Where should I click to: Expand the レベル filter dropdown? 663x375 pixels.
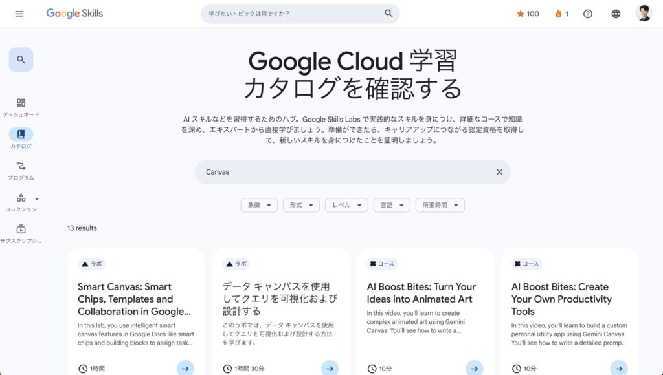pyautogui.click(x=346, y=205)
